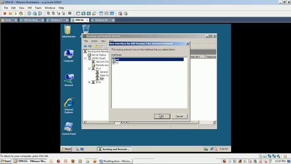Open the VMware File menu

click(x=6, y=8)
